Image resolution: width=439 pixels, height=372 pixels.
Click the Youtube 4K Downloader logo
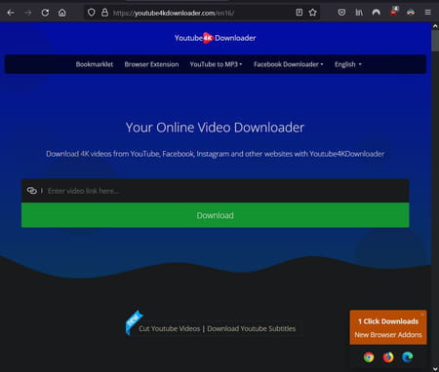[x=216, y=38]
